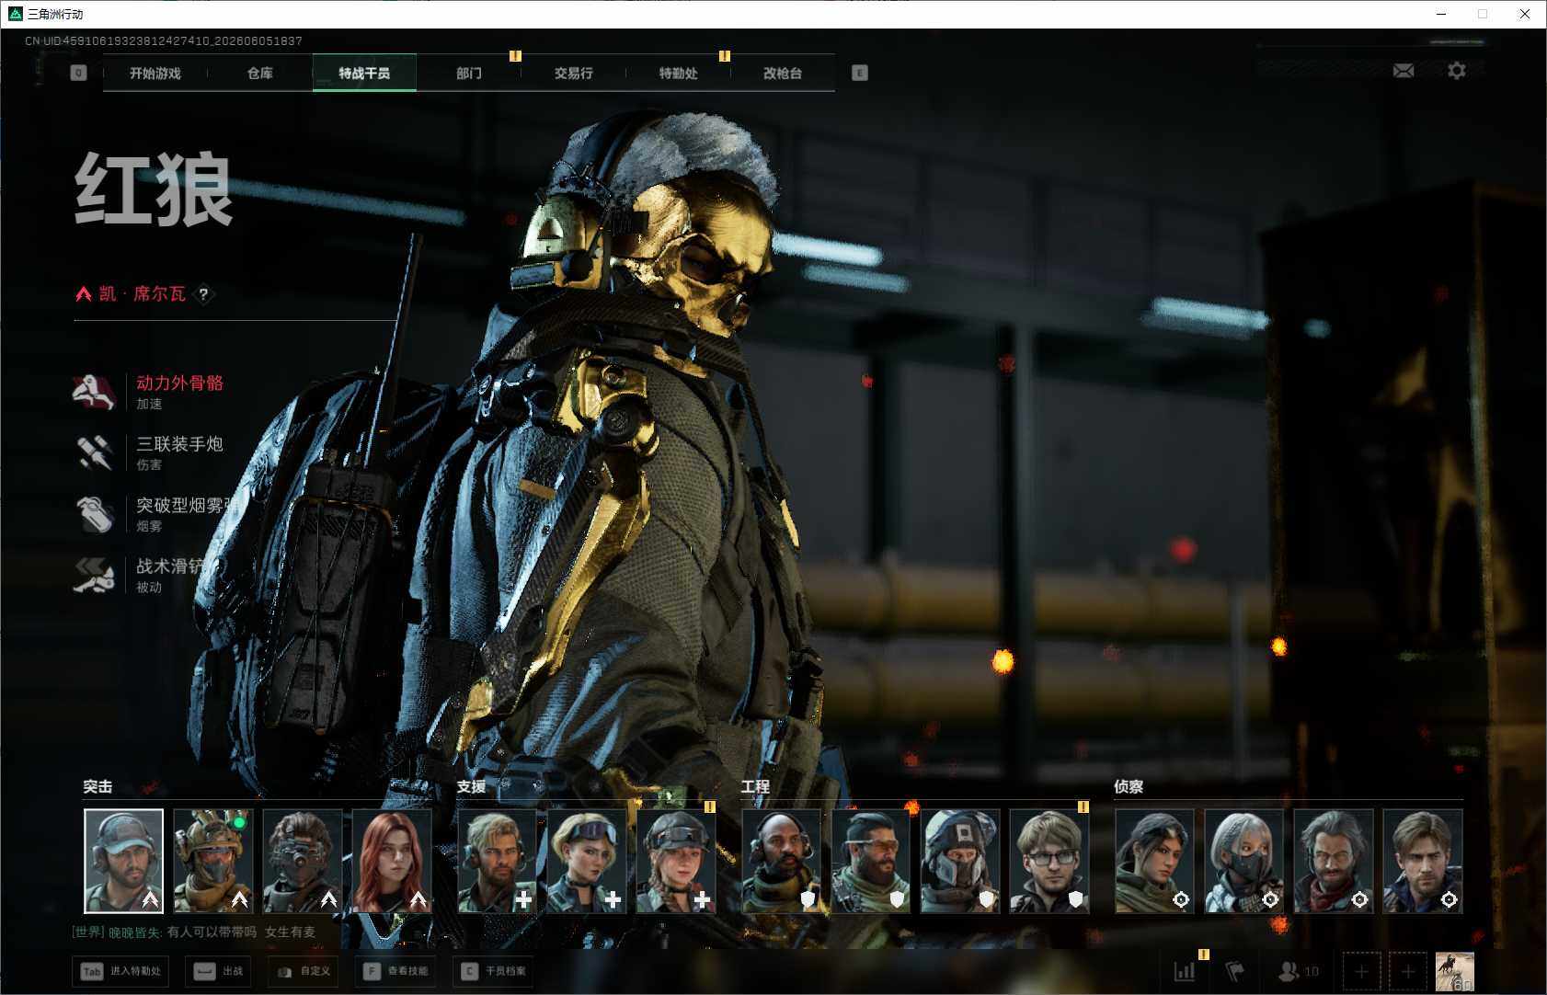This screenshot has height=995, width=1547.
Task: Click the 出战 deploy button
Action: (218, 971)
